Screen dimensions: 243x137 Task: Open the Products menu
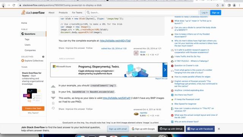(x=63, y=13)
